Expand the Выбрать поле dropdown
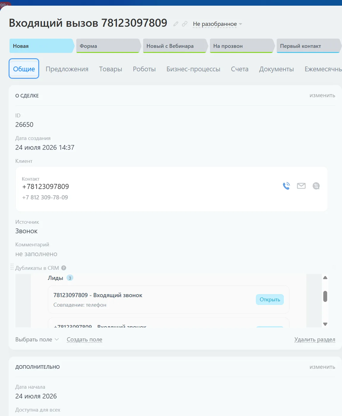This screenshot has height=416, width=342. click(37, 339)
